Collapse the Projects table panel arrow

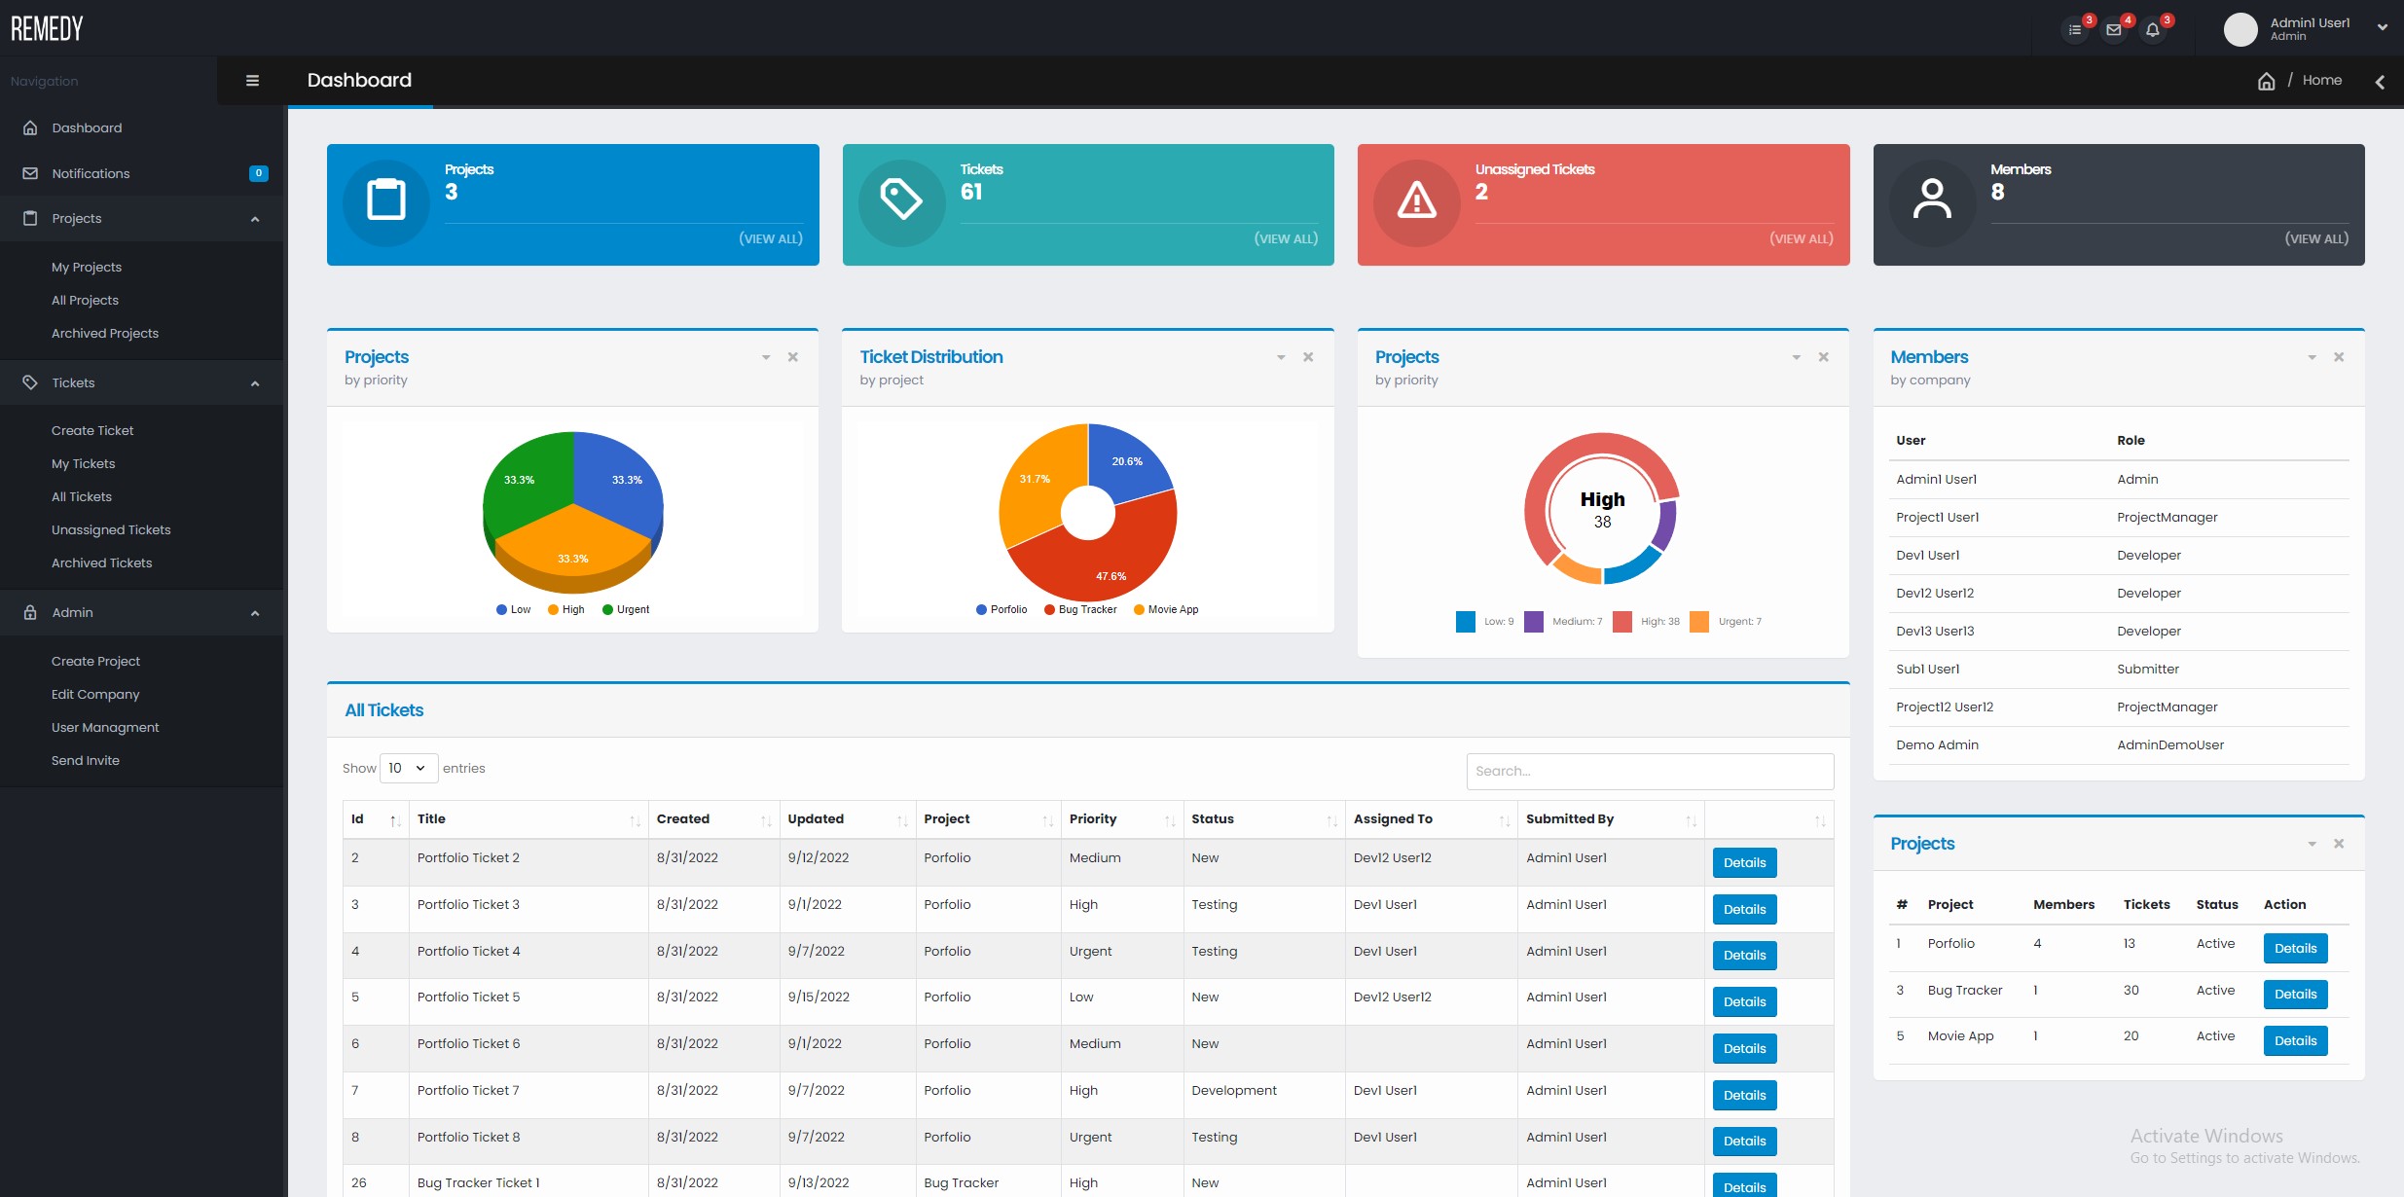(x=2312, y=845)
